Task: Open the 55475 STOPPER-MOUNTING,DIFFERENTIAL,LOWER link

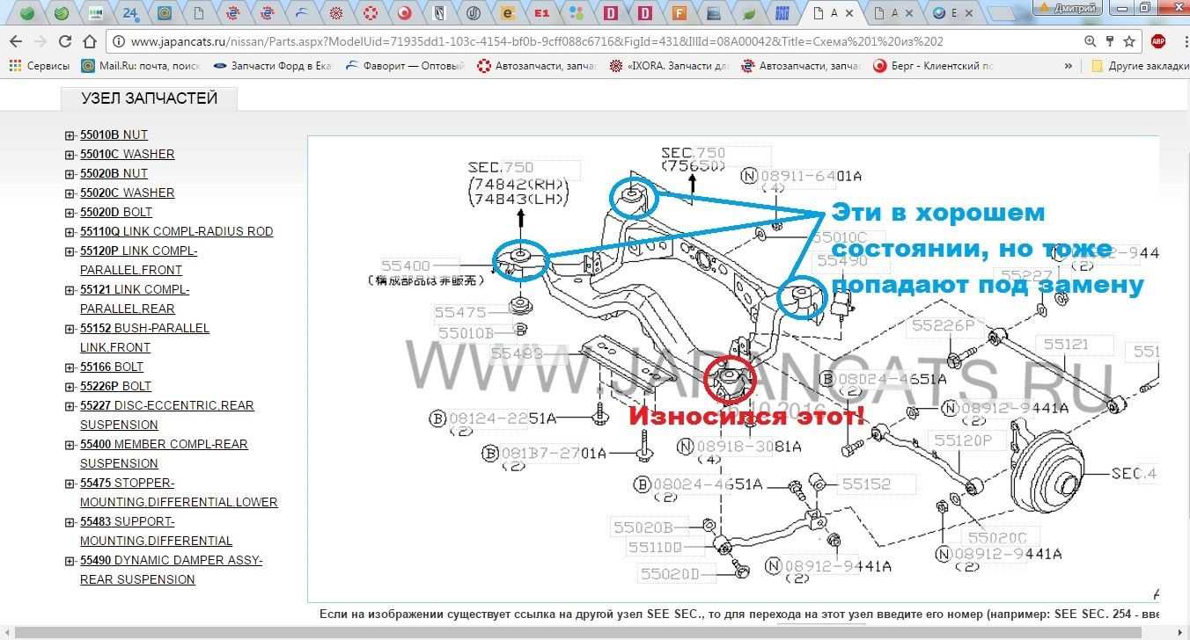Action: [179, 492]
